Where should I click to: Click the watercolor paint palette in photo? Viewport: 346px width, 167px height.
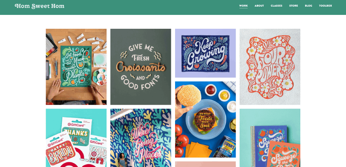[x=100, y=77]
